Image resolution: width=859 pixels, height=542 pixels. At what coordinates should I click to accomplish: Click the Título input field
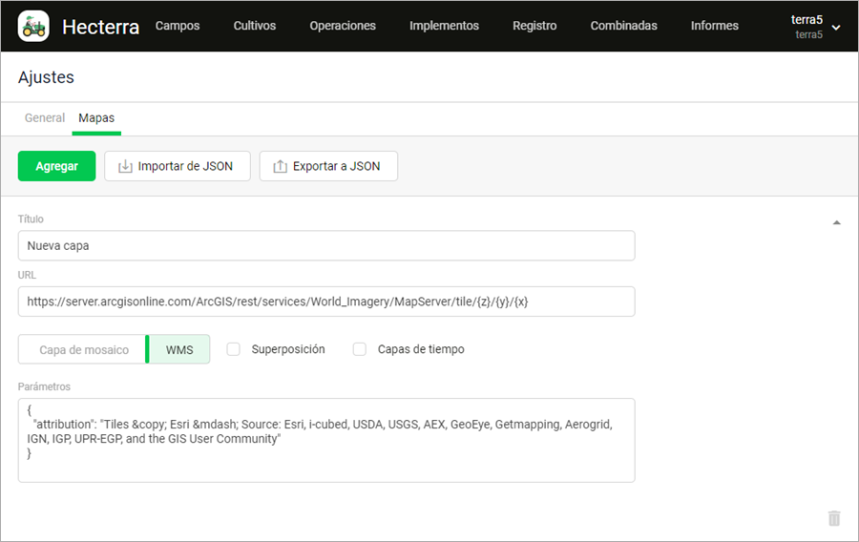[325, 245]
